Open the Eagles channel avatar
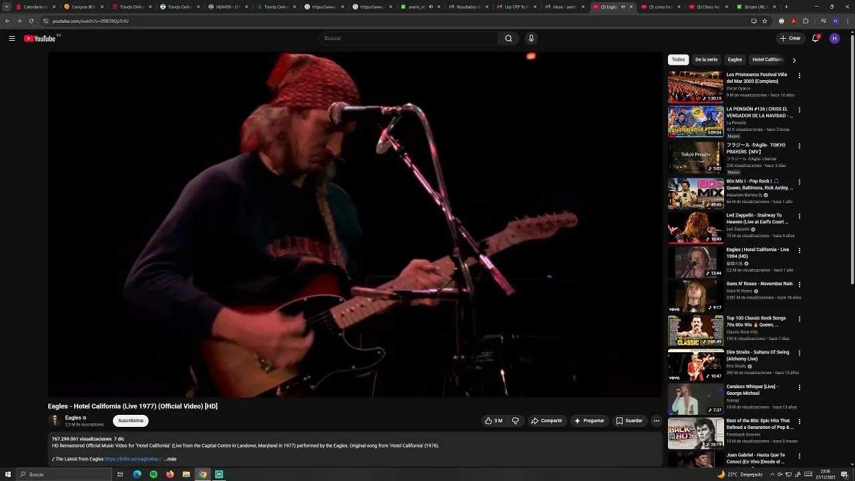The image size is (855, 481). click(55, 420)
